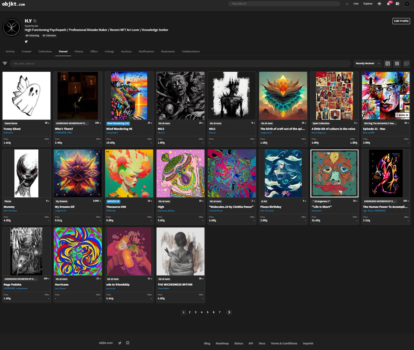Click the Mind Wandering (OE) collection badge

tap(118, 123)
